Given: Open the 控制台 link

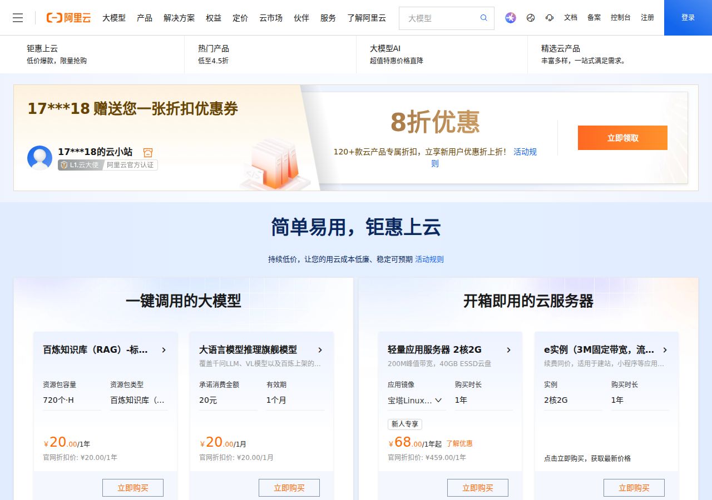Looking at the screenshot, I should (x=621, y=18).
